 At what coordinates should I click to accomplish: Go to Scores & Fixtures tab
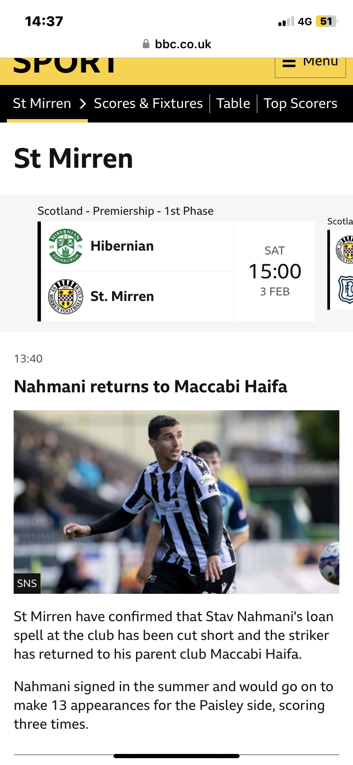pos(148,104)
